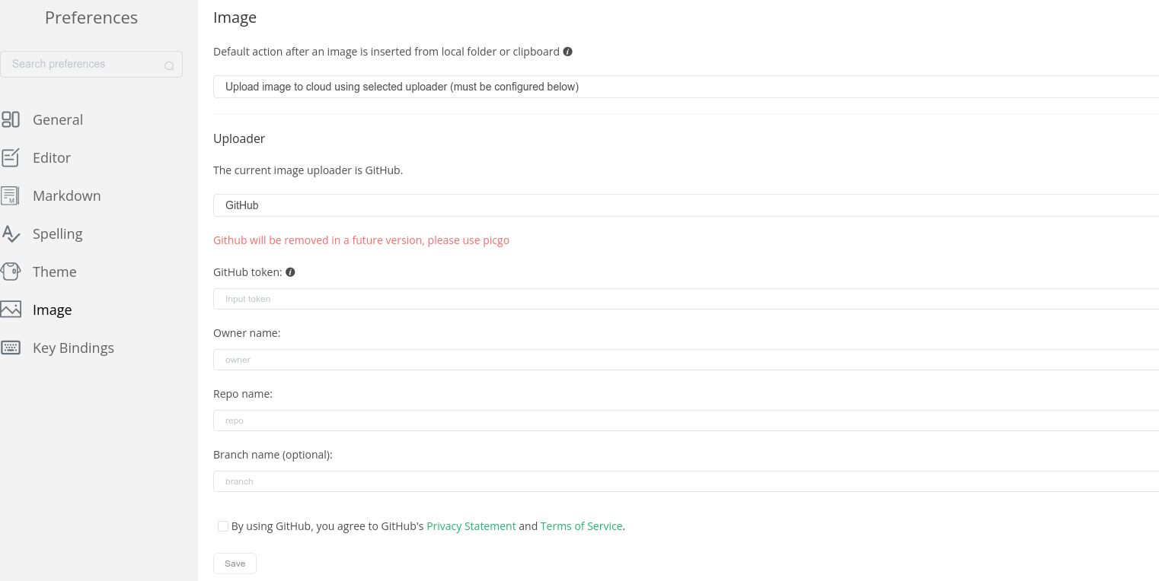Viewport: 1159px width, 581px height.
Task: Click info icon next to GitHub token
Action: [290, 272]
